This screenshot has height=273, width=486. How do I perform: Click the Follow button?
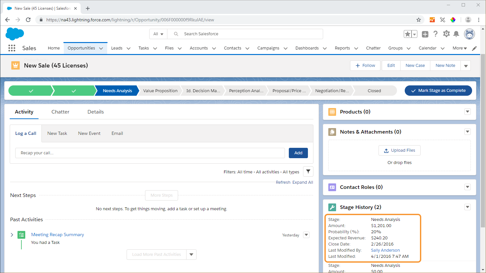click(365, 66)
